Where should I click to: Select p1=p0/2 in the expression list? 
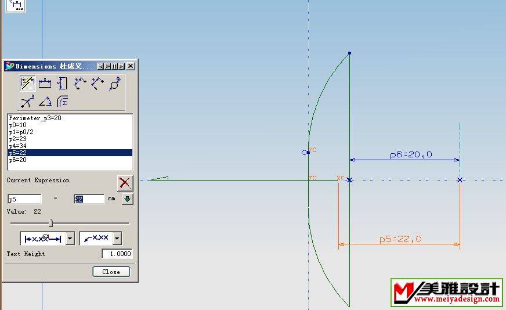pyautogui.click(x=70, y=132)
